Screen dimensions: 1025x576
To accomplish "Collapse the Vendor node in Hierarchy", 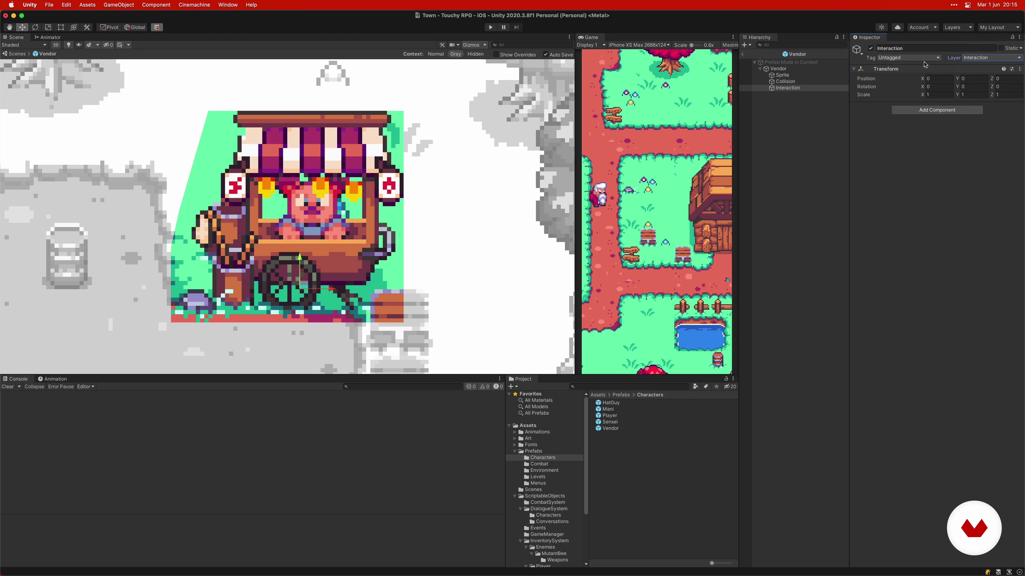I will [760, 69].
